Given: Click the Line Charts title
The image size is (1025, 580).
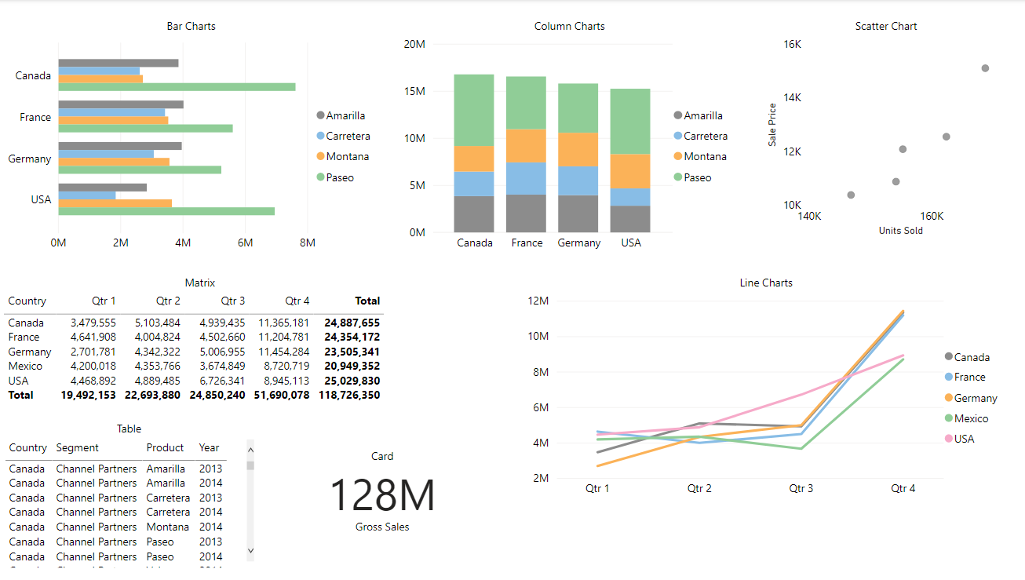Looking at the screenshot, I should coord(766,283).
